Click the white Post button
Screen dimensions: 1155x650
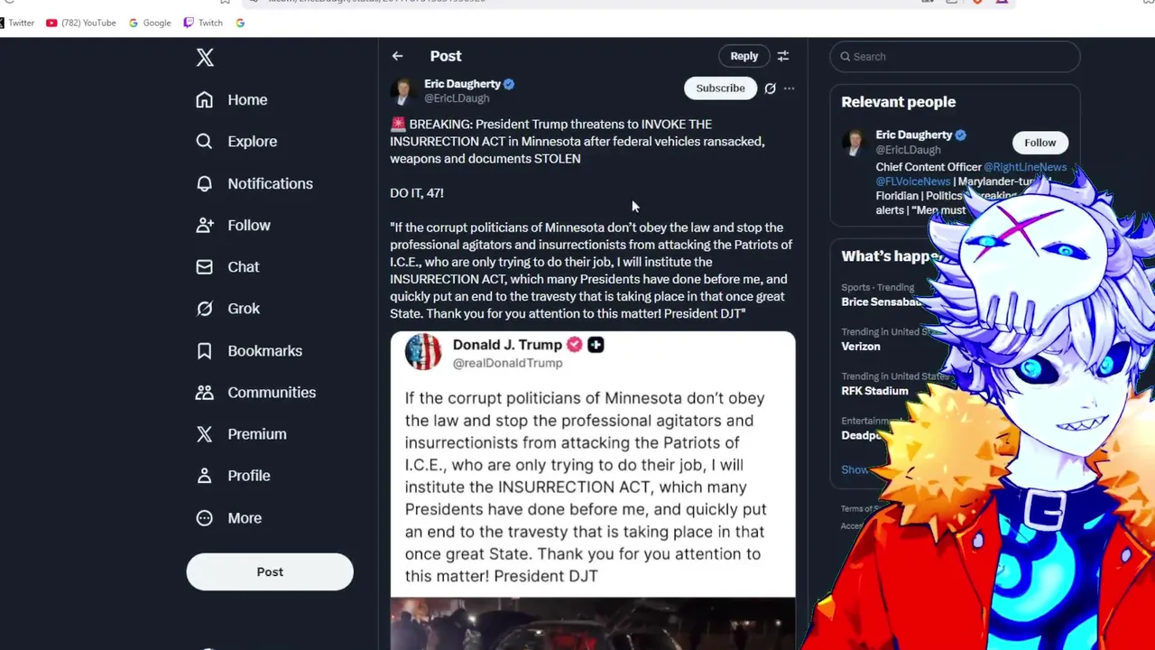[x=270, y=572]
